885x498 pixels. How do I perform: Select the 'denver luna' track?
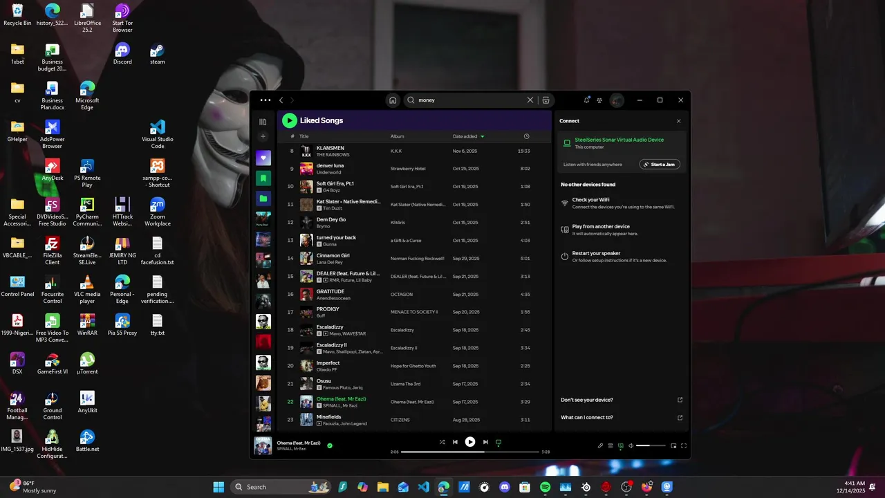(330, 166)
